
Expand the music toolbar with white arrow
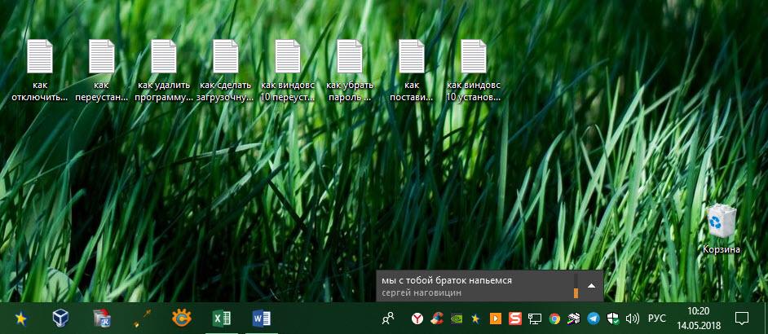click(x=592, y=286)
